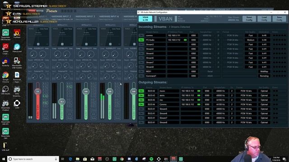Edit the PC Audio stream name field

tap(155, 40)
